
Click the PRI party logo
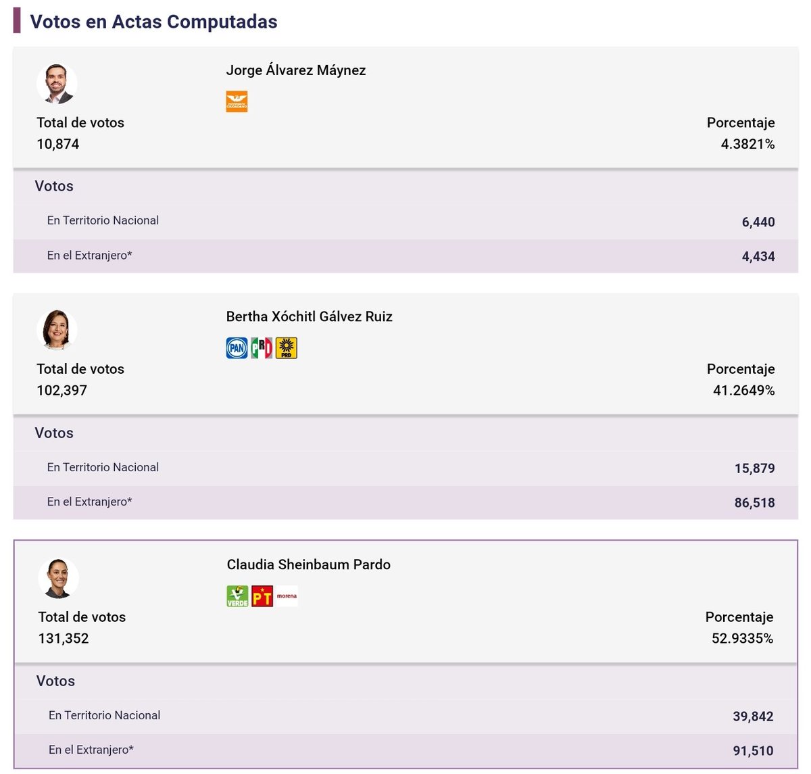point(262,348)
